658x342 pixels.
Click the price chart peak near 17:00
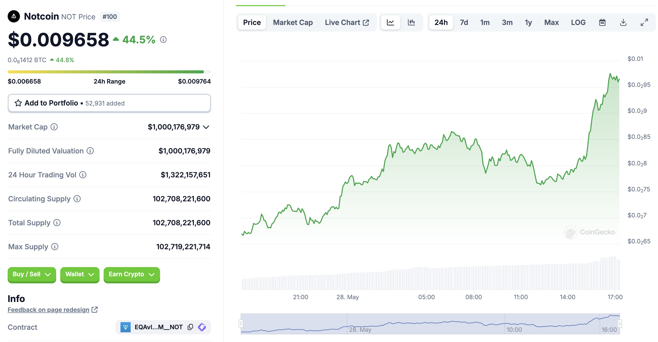pyautogui.click(x=610, y=74)
